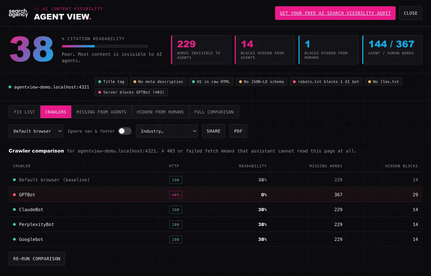Click the 14 blocks hidden from agents card
The width and height of the screenshot is (431, 276).
[x=265, y=49]
